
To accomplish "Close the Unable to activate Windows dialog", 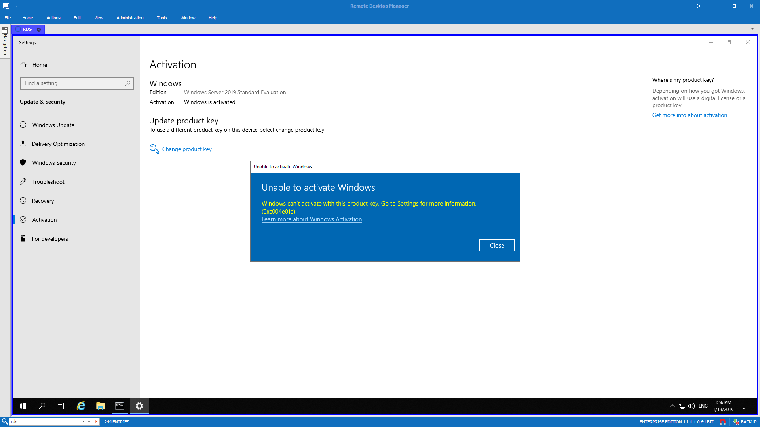I will tap(497, 245).
